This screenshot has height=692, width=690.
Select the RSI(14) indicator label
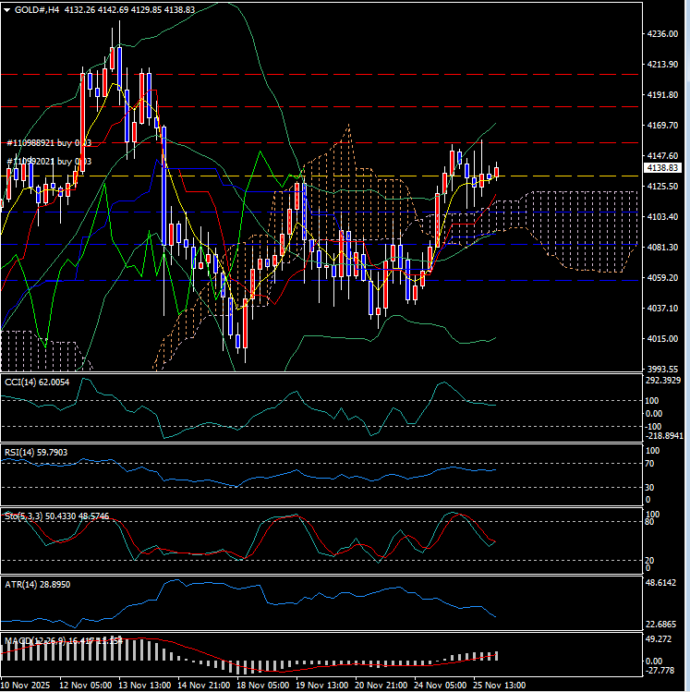[37, 452]
